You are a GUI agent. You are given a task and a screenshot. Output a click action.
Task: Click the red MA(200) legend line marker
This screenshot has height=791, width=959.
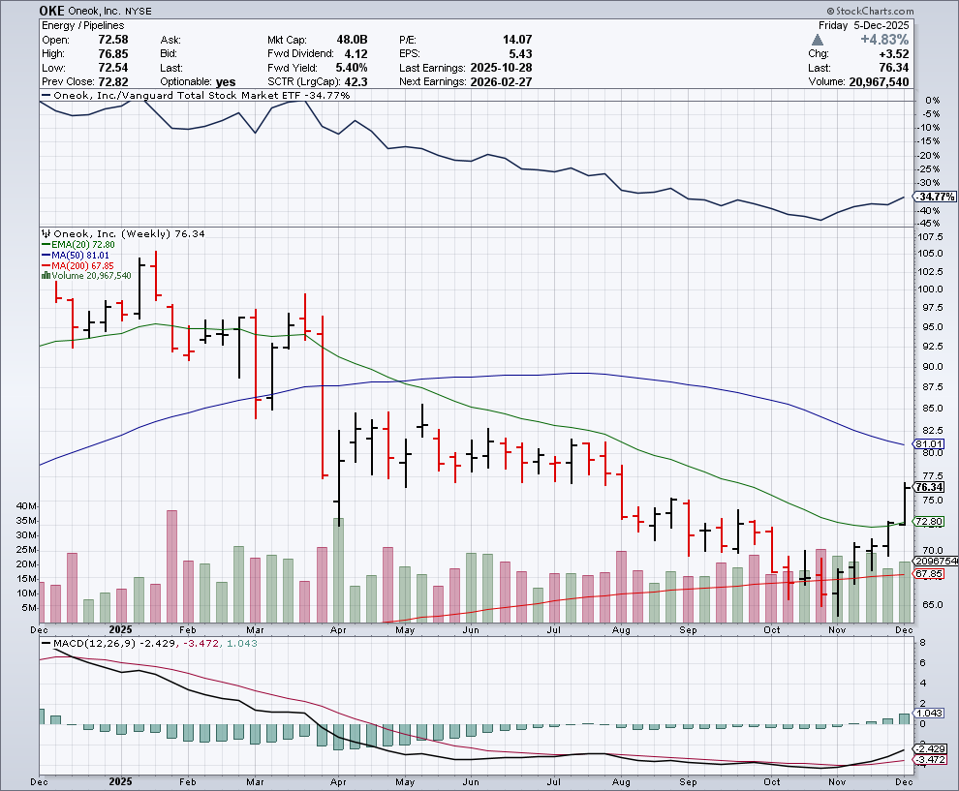[x=44, y=265]
